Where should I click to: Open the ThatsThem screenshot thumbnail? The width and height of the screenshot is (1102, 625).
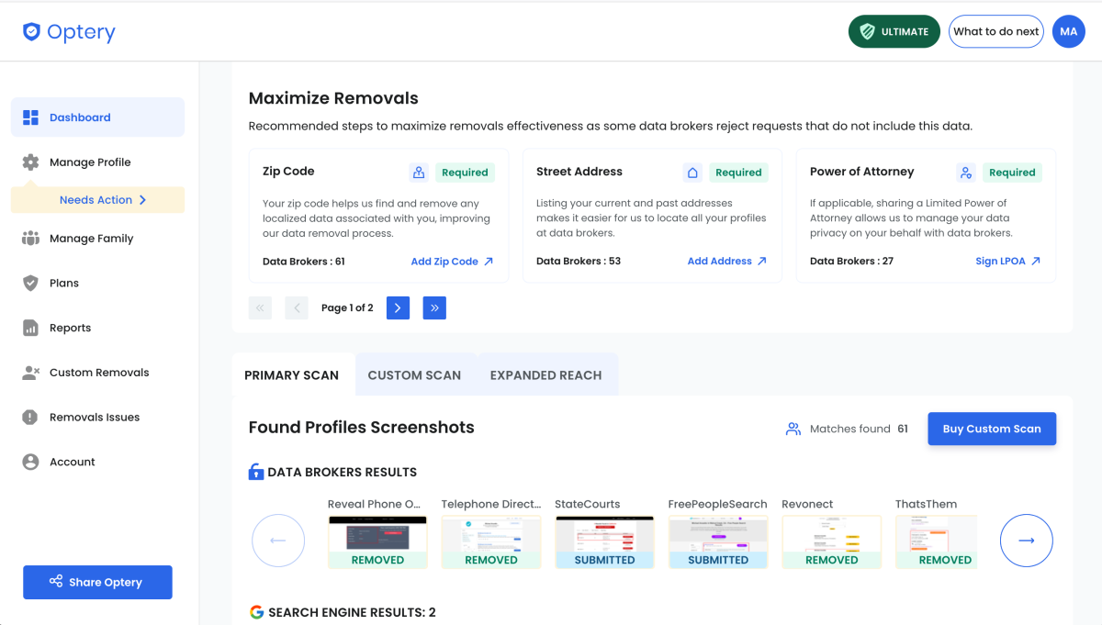[x=937, y=541]
